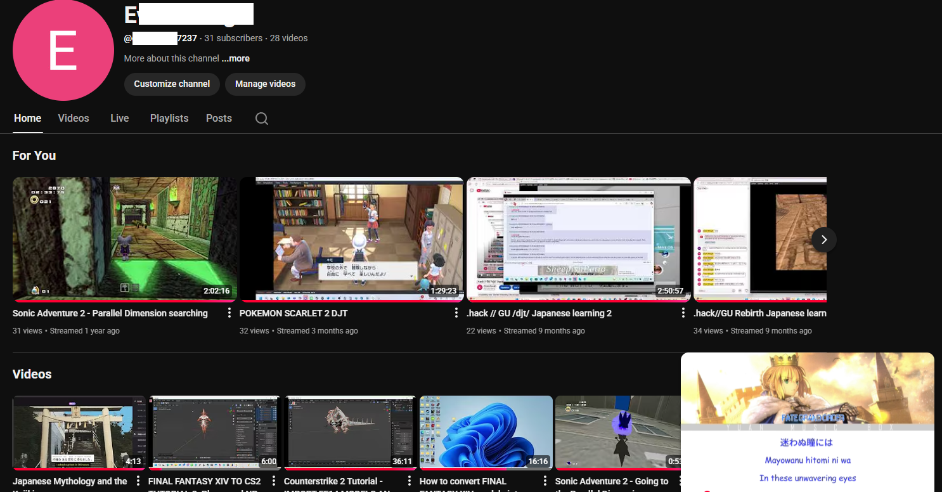942x492 pixels.
Task: Open three-dot menu for FINAL FANTASY XIV TO CS2
Action: [x=274, y=481]
